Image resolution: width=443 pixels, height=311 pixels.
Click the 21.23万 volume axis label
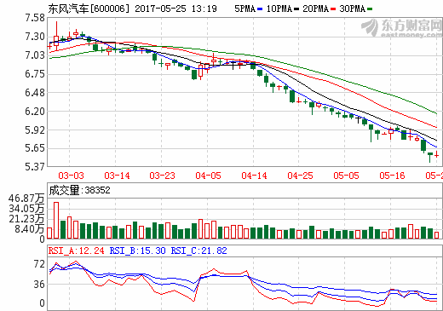point(26,219)
